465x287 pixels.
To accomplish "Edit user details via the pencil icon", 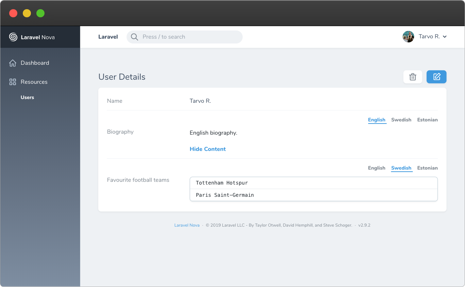I will pos(436,77).
